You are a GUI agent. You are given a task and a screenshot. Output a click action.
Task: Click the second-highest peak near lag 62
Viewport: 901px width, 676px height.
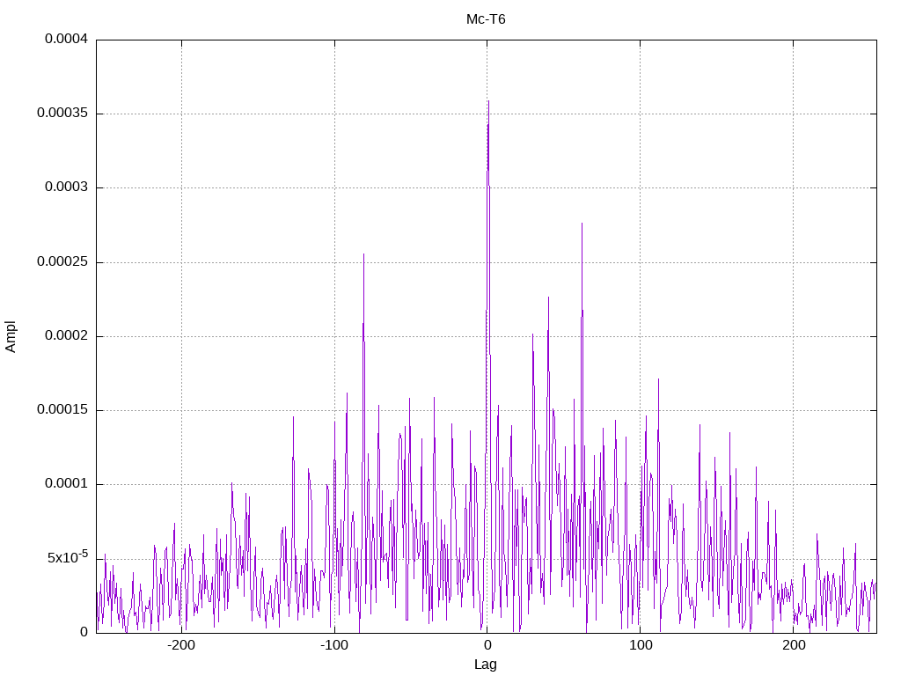[x=582, y=224]
